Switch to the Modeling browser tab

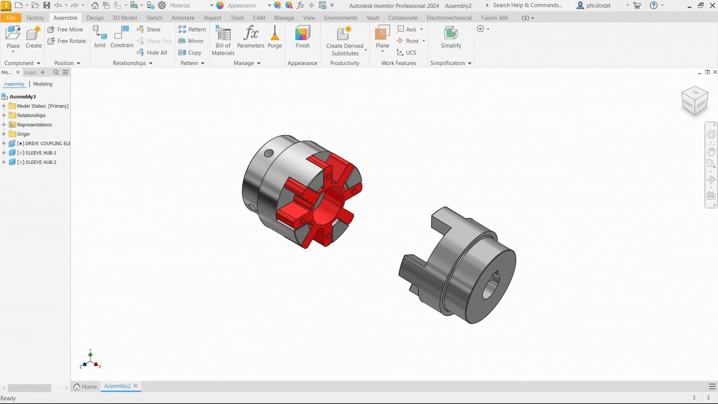pyautogui.click(x=43, y=84)
